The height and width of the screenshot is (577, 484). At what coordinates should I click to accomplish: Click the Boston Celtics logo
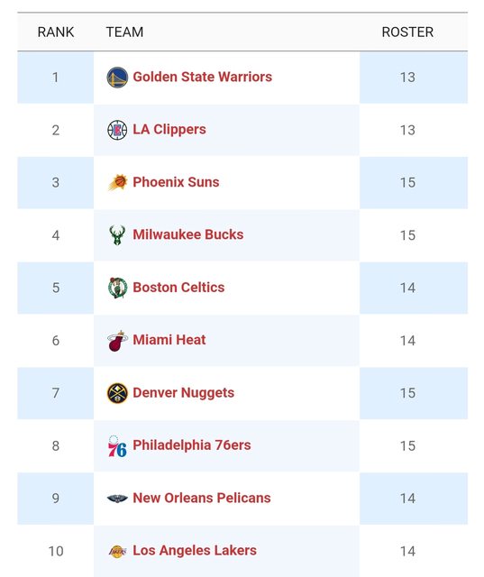pos(118,288)
